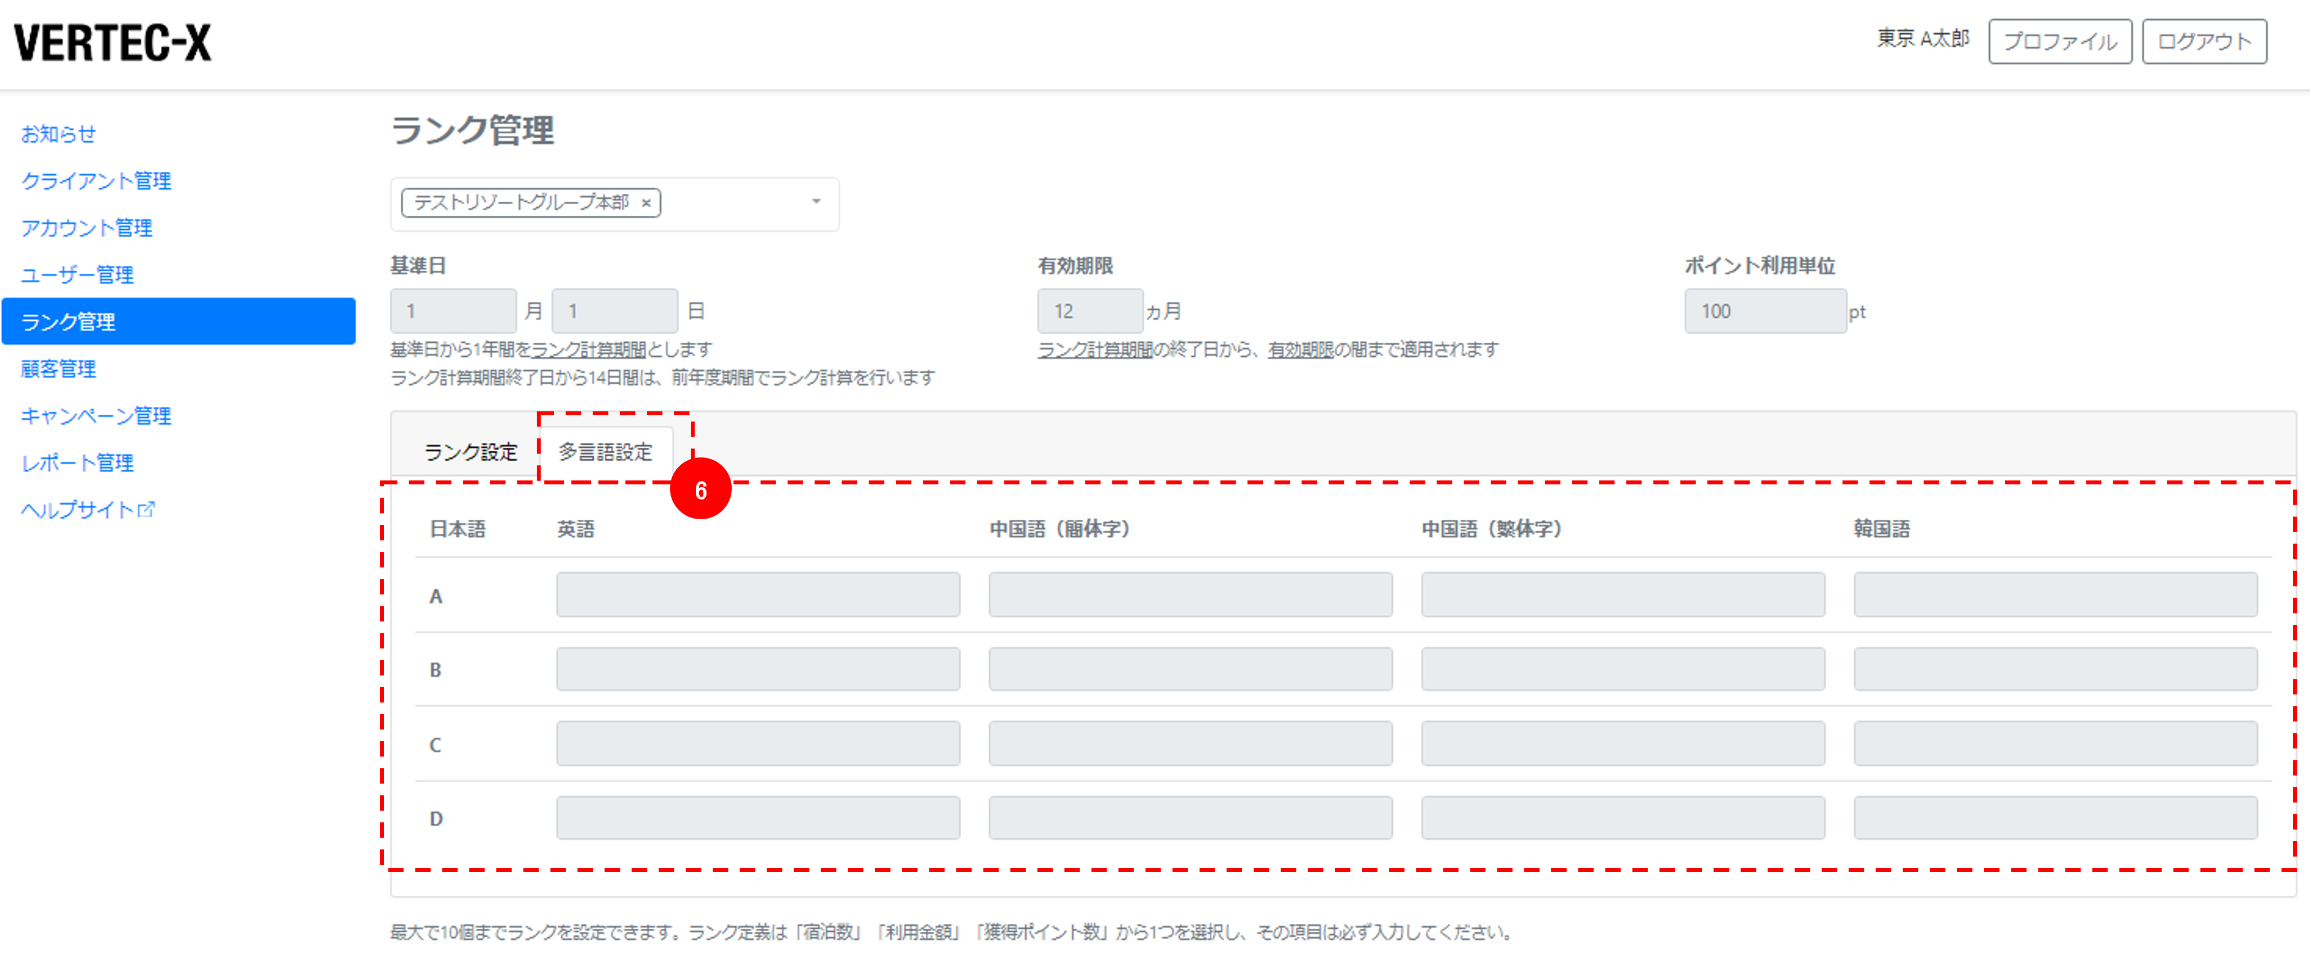The image size is (2310, 962).
Task: Click the プロファイル button
Action: click(2060, 42)
